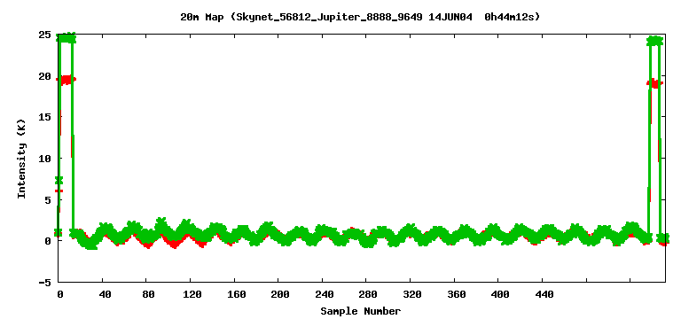The height and width of the screenshot is (319, 681).
Task: Click the 440 tick label on x-axis
Action: [544, 294]
